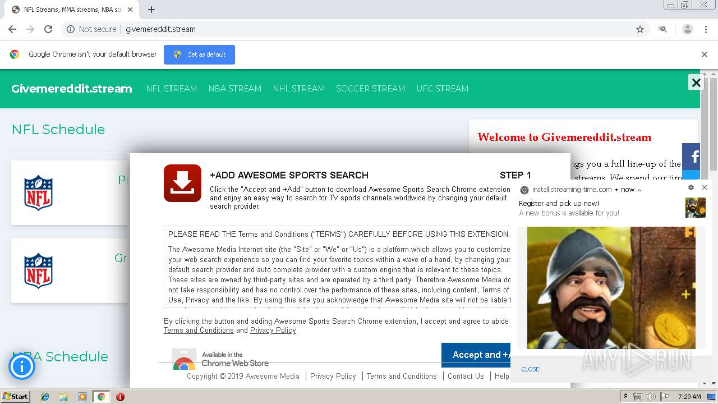Screen dimensions: 718x404
Task: Launch Internet Explorer from taskbar
Action: click(x=45, y=397)
